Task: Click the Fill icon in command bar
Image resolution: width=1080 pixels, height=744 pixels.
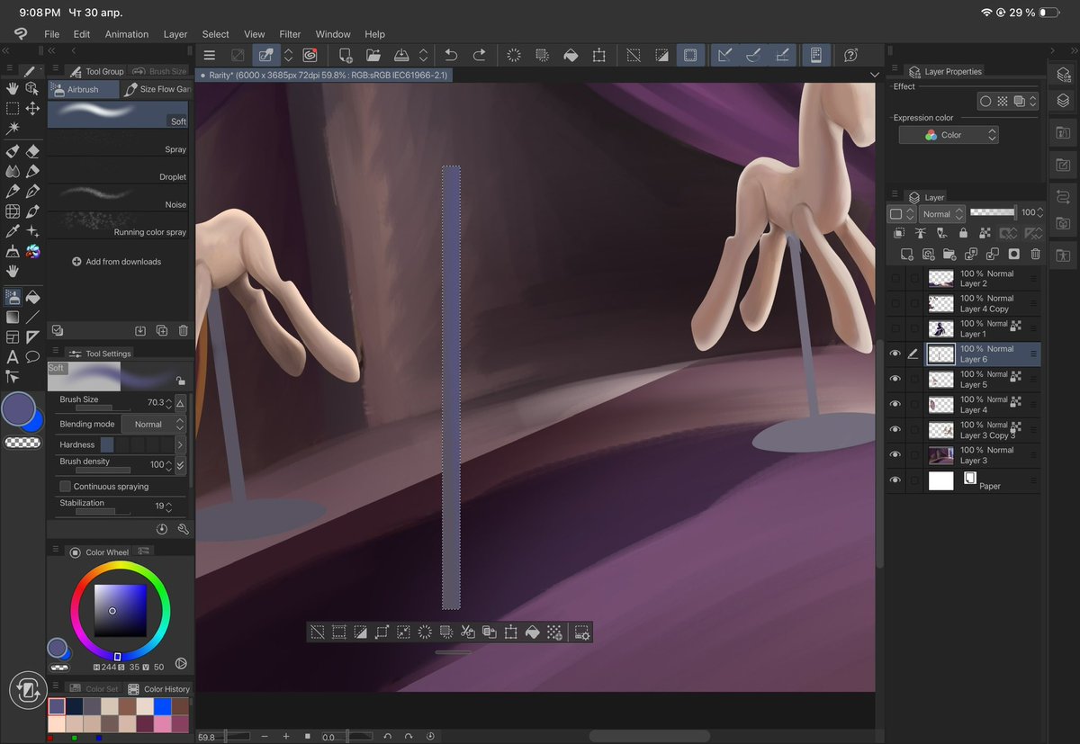Action: click(x=571, y=55)
